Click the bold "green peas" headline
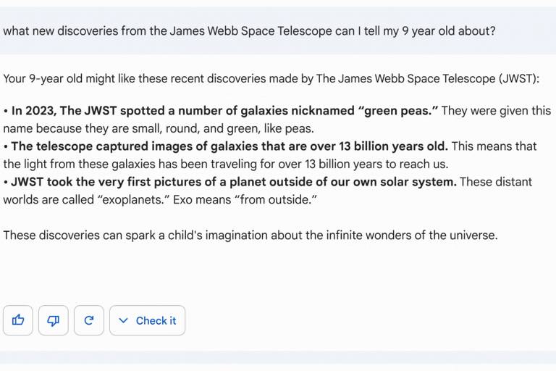556x371 pixels. (225, 111)
